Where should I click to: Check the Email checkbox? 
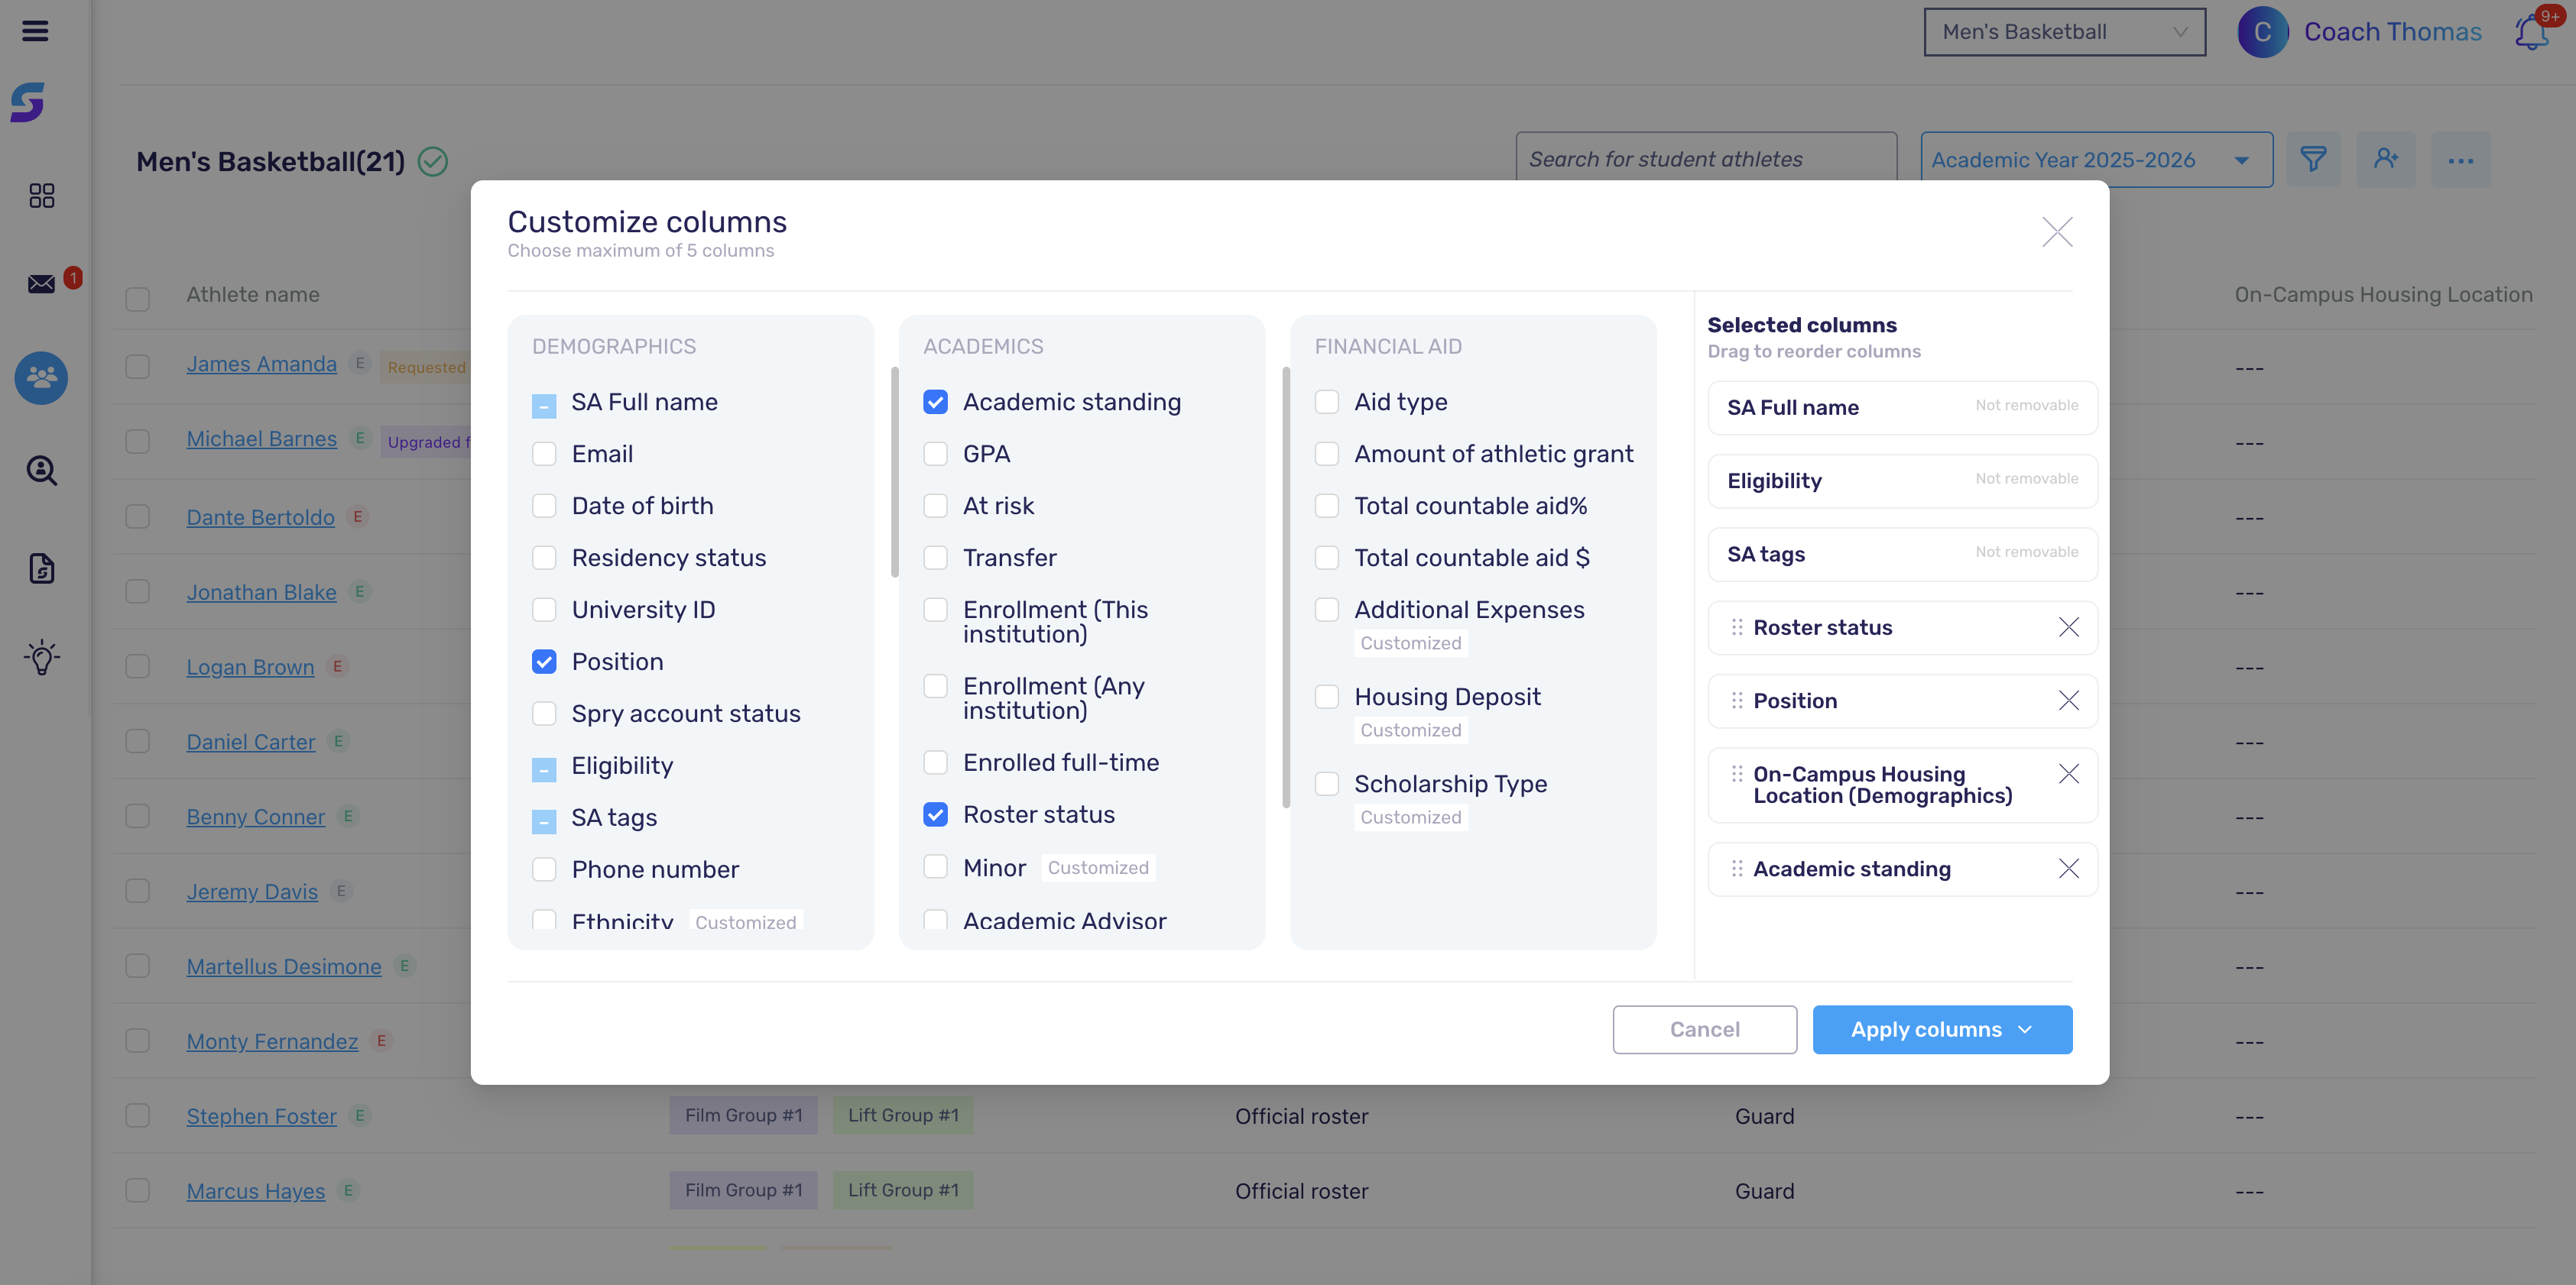(544, 454)
